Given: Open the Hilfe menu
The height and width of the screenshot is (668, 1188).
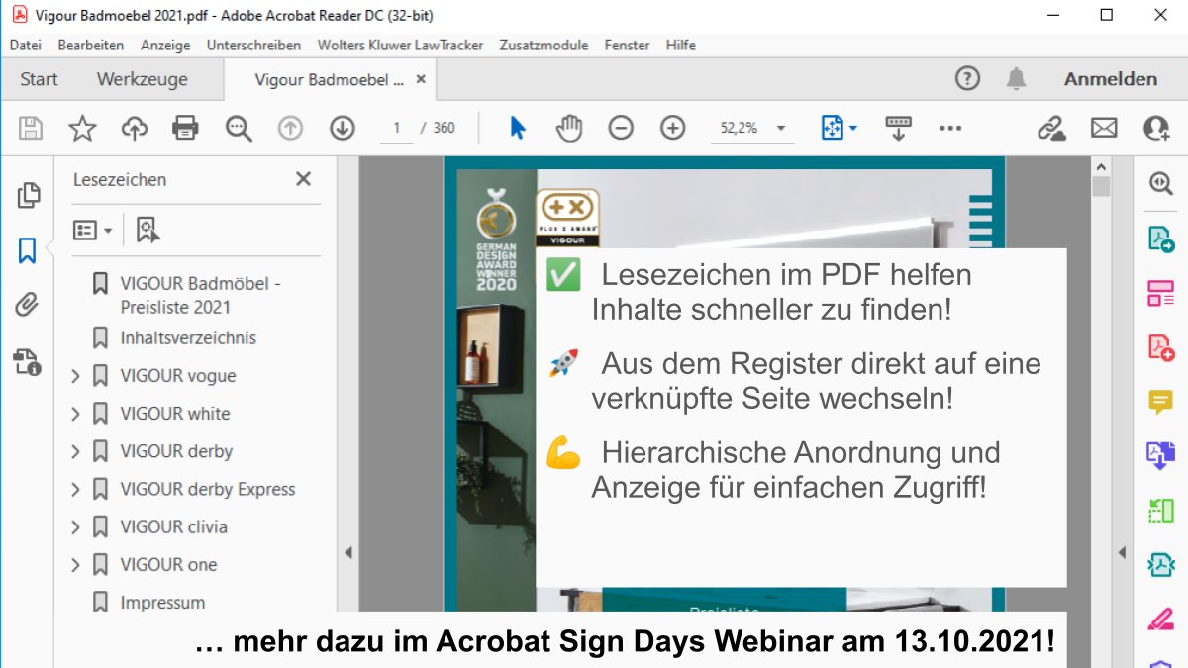Looking at the screenshot, I should click(x=680, y=45).
